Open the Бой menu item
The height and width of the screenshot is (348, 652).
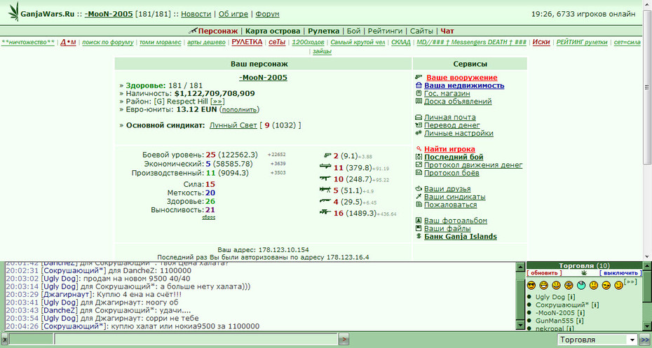click(353, 31)
